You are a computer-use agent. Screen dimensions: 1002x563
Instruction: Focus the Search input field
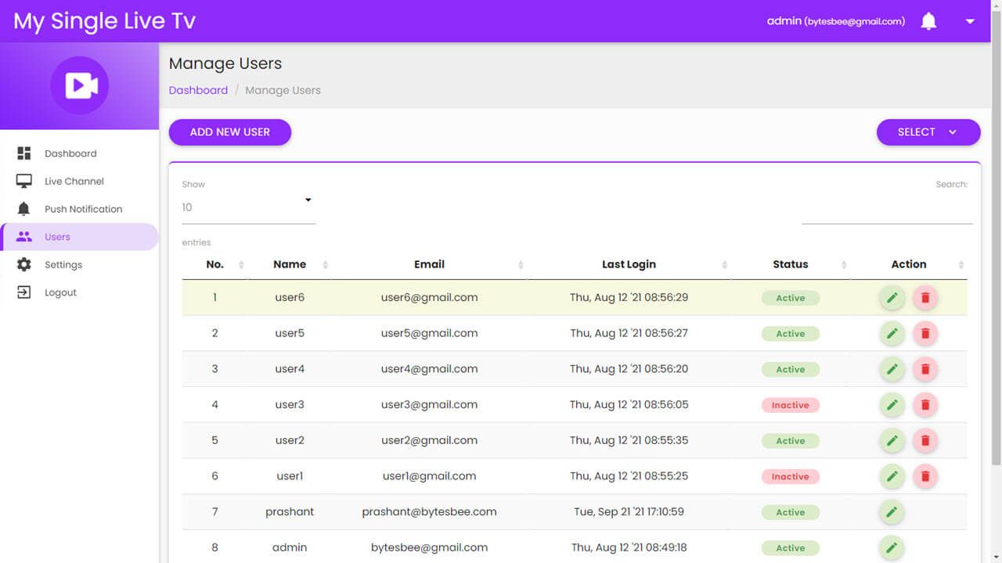coord(886,211)
